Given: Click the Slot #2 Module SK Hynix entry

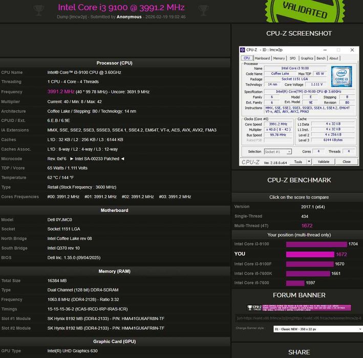Looking at the screenshot, I should (106, 328).
